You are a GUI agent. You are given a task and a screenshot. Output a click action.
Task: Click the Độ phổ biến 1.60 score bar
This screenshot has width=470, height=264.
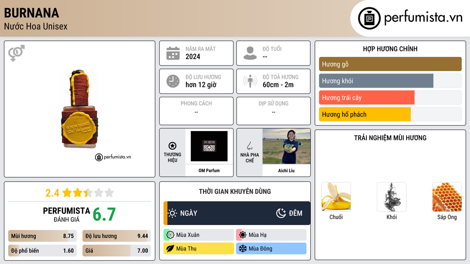coord(42,251)
